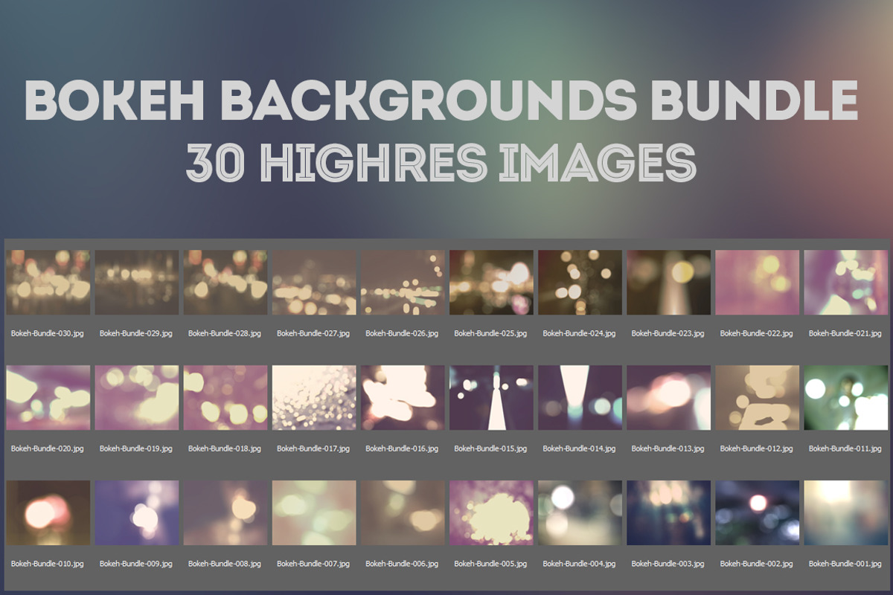Select the Bokeh-Bundle-029.jpg thumbnail
893x595 pixels.
136,283
